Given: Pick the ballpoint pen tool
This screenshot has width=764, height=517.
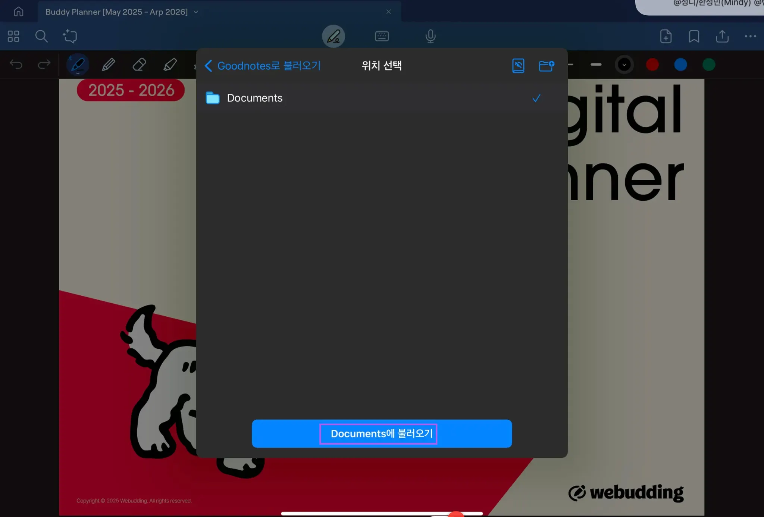Looking at the screenshot, I should (109, 65).
